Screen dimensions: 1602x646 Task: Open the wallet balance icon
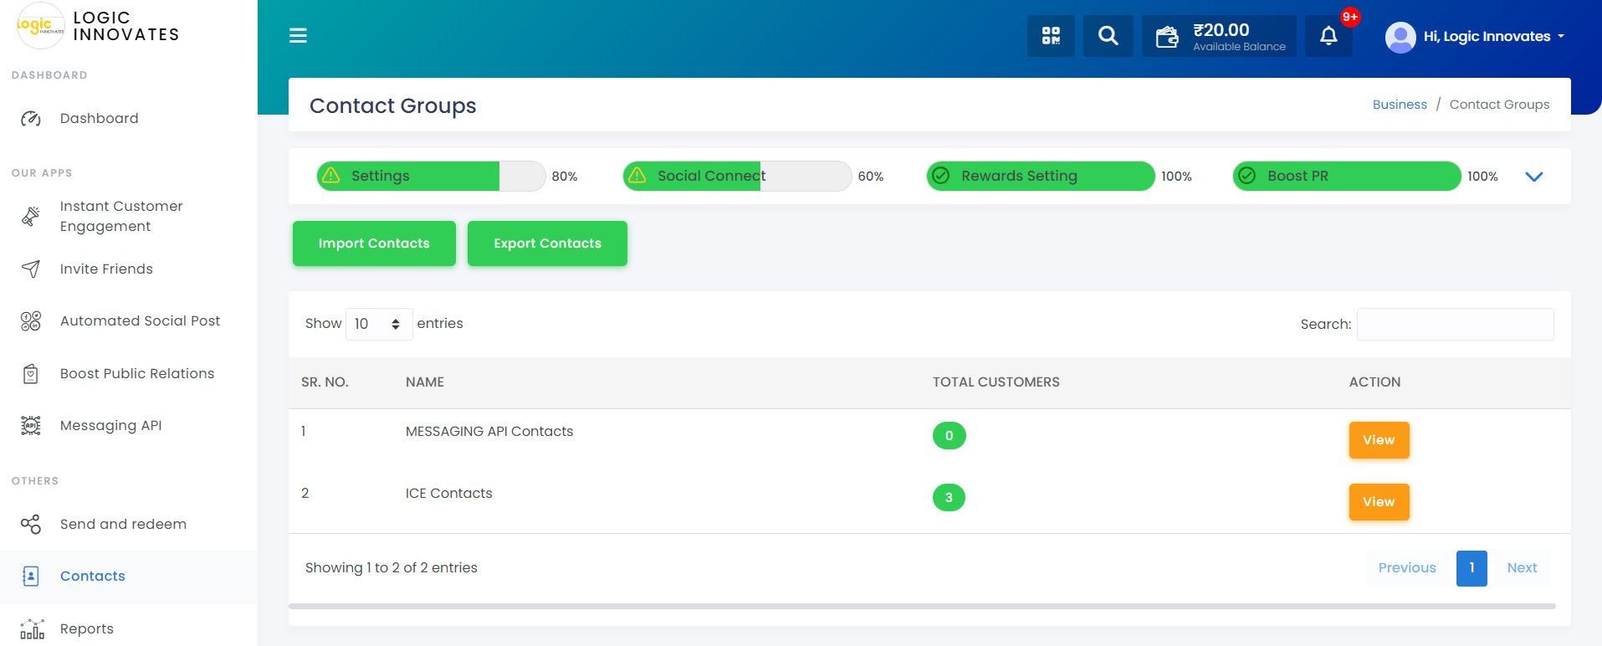pos(1166,37)
